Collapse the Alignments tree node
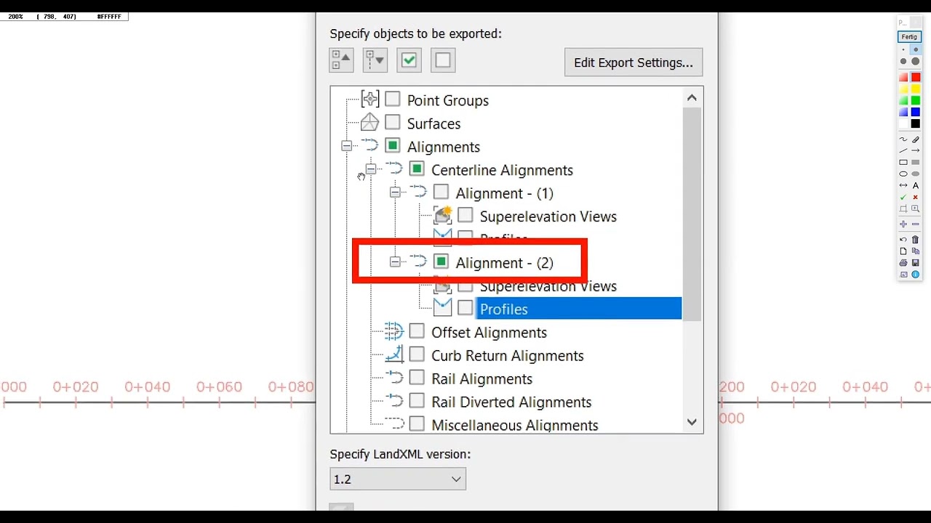 346,146
